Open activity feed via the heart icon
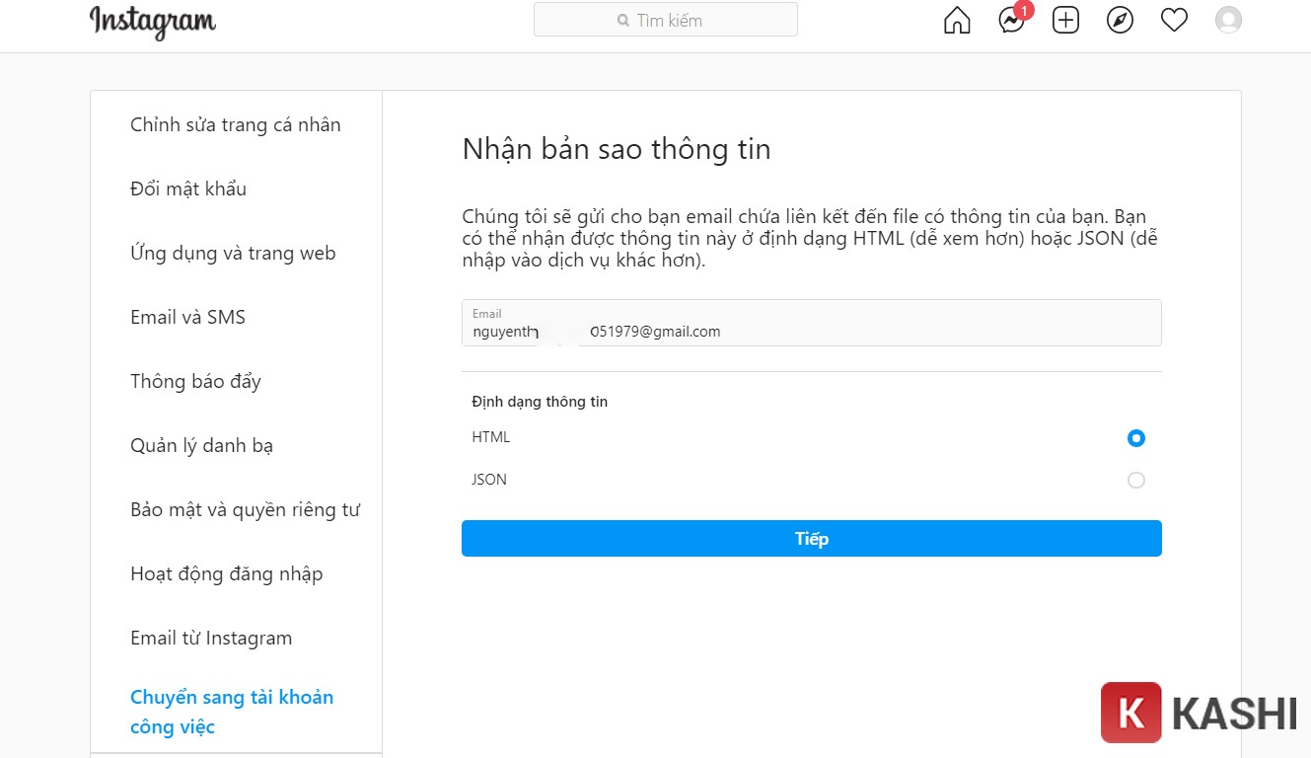 [x=1174, y=19]
